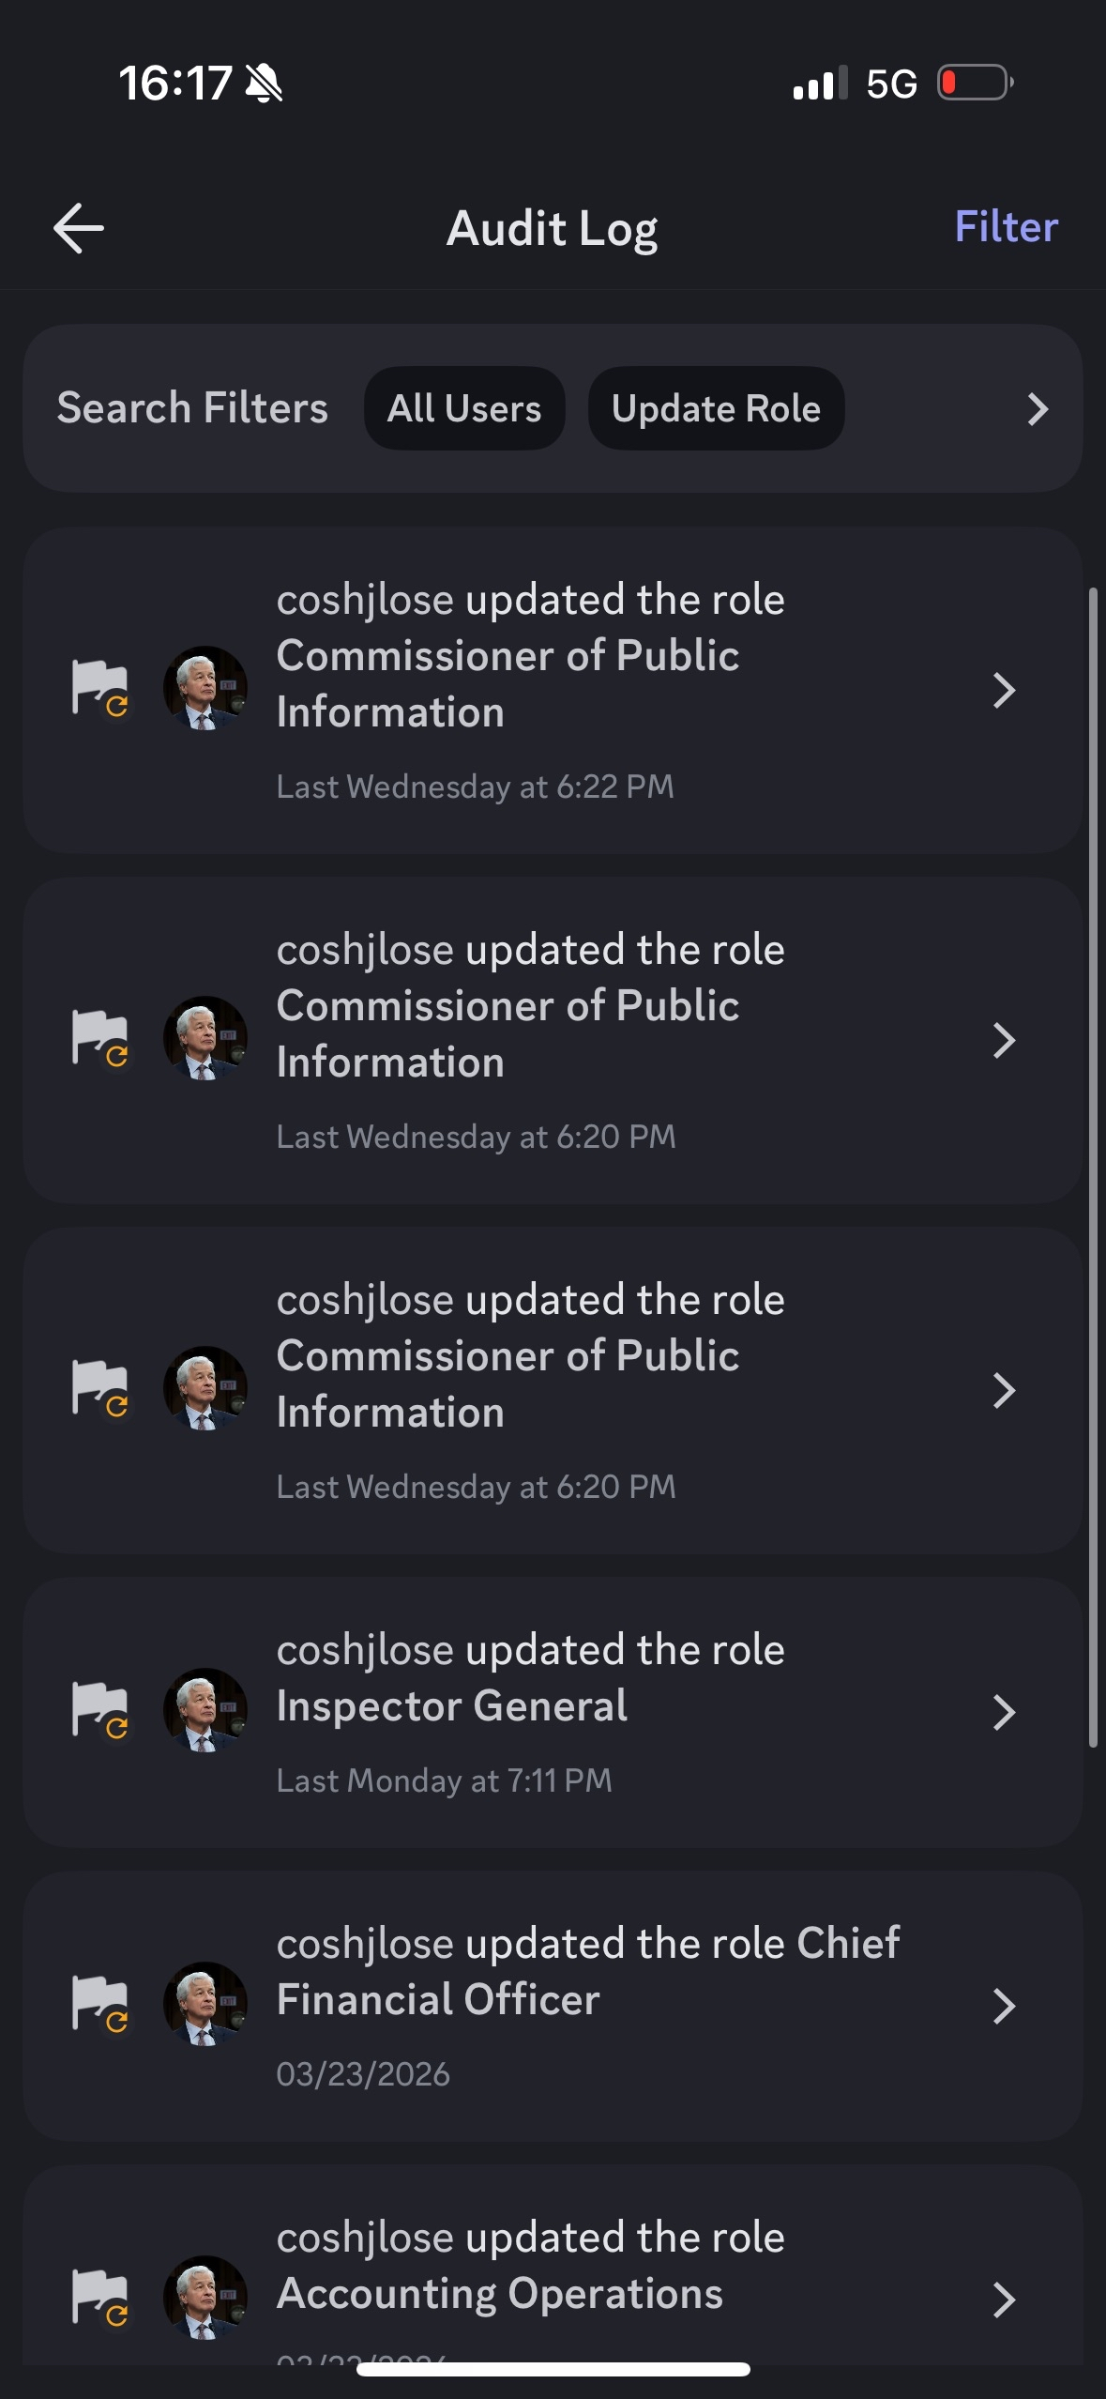The height and width of the screenshot is (2399, 1106).
Task: Expand Accounting Operations entry chevron
Action: click(x=1004, y=2300)
